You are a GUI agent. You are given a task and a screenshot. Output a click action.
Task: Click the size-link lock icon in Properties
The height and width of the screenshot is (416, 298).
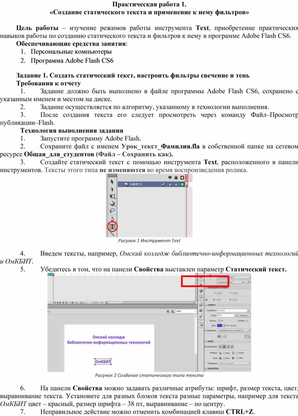[206, 300]
